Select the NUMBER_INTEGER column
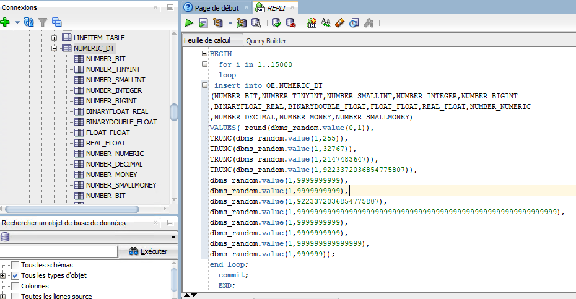 tap(114, 90)
